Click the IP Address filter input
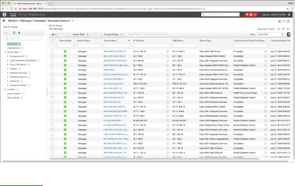 coord(151,45)
